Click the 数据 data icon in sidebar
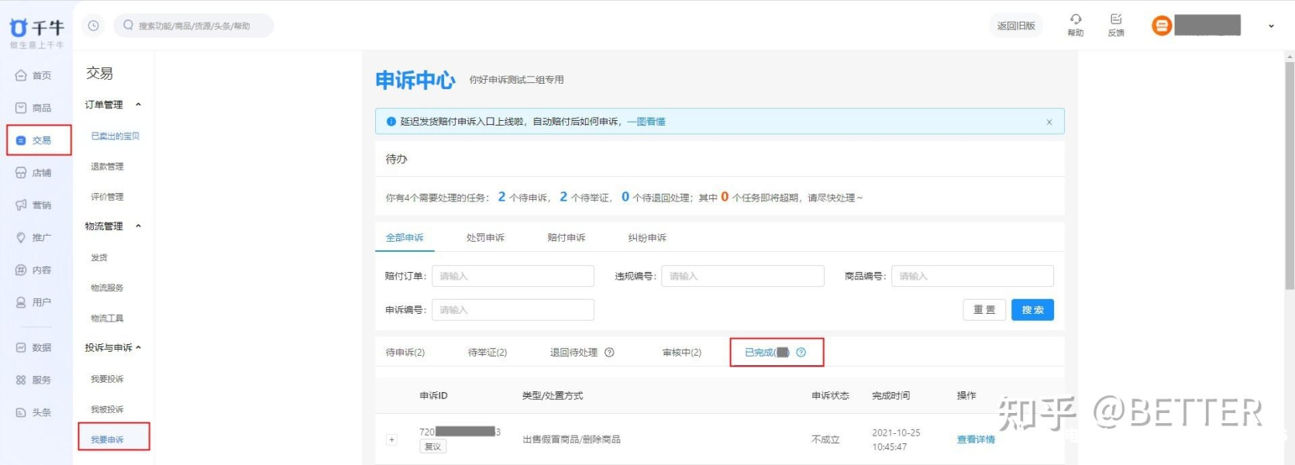 point(21,348)
